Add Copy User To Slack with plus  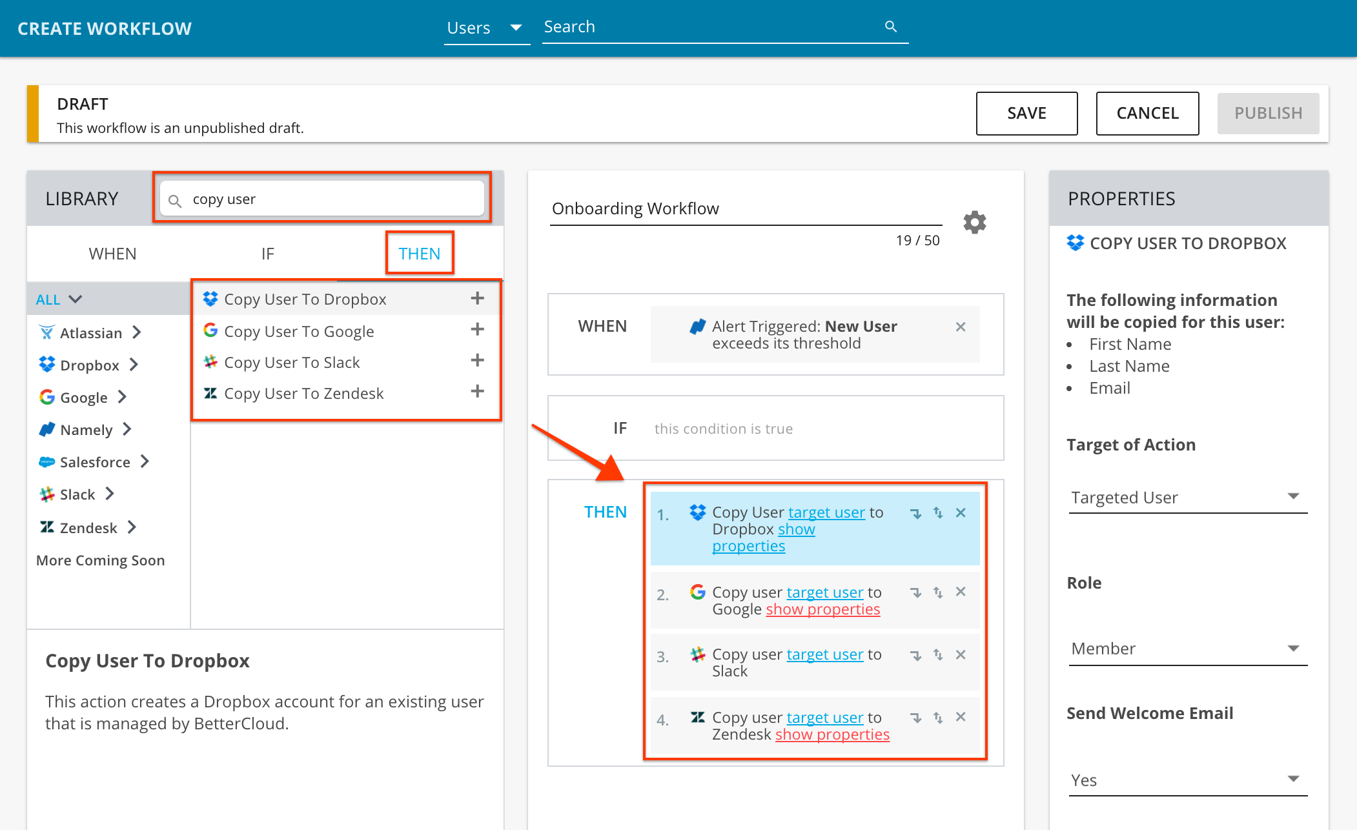click(477, 360)
